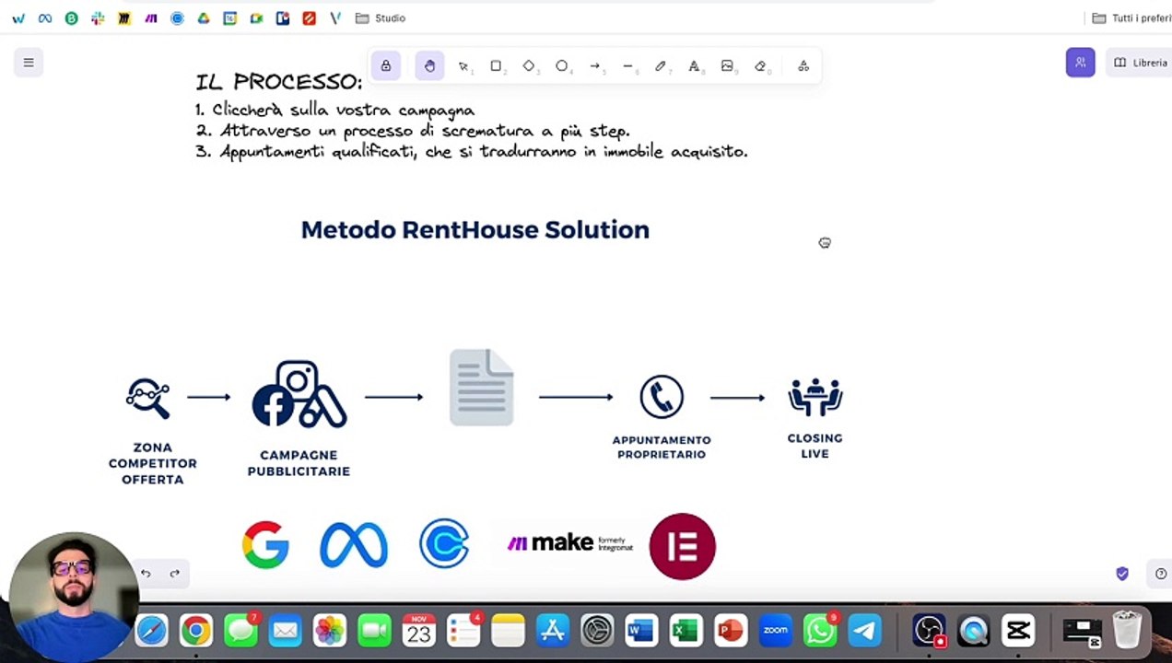Select the Text tool
The width and height of the screenshot is (1172, 663).
(694, 66)
